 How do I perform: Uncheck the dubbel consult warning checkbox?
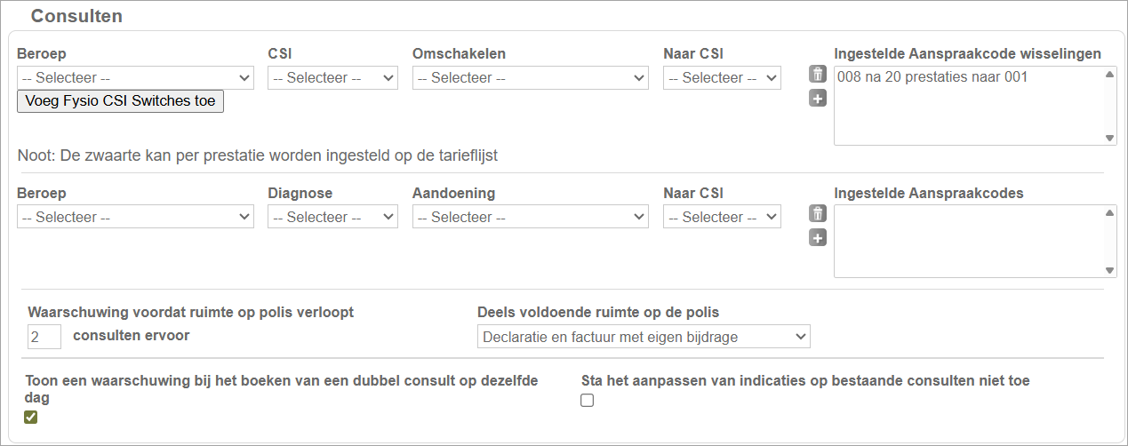click(31, 418)
